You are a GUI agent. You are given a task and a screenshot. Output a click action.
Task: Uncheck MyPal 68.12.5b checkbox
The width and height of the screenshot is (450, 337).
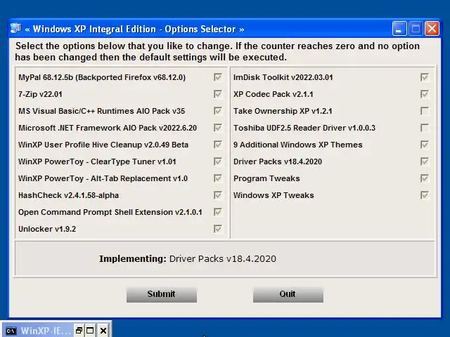217,77
